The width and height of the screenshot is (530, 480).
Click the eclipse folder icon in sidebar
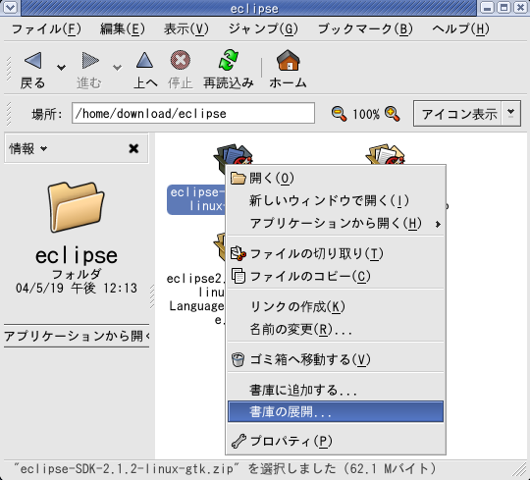pos(76,207)
